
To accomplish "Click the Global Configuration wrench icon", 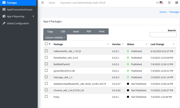I will coord(4,23).
